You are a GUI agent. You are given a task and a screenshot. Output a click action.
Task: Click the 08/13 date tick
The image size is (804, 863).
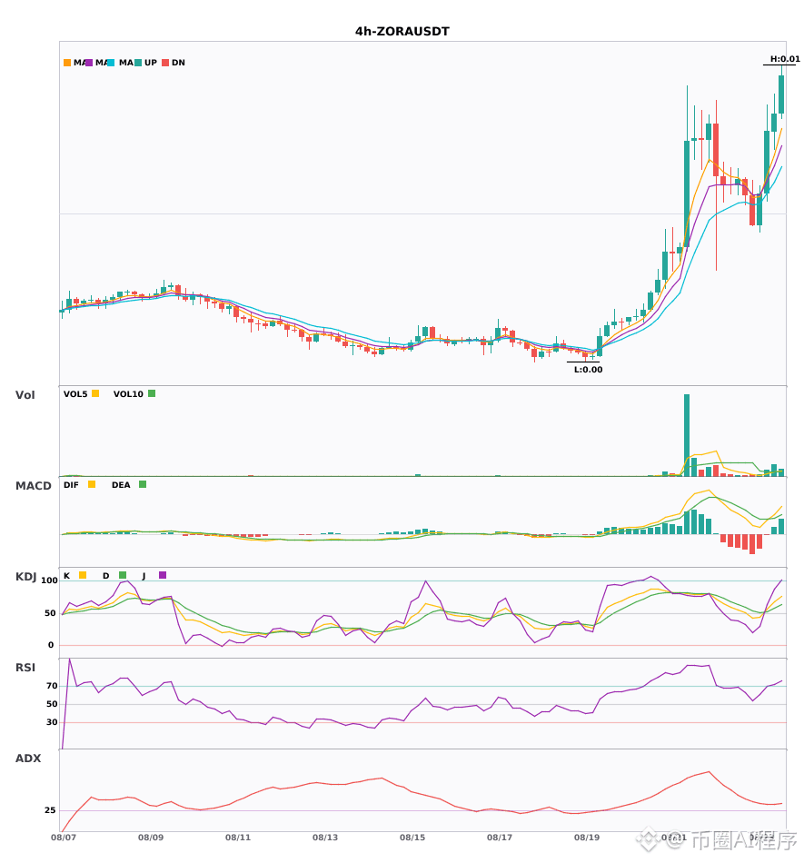(325, 838)
